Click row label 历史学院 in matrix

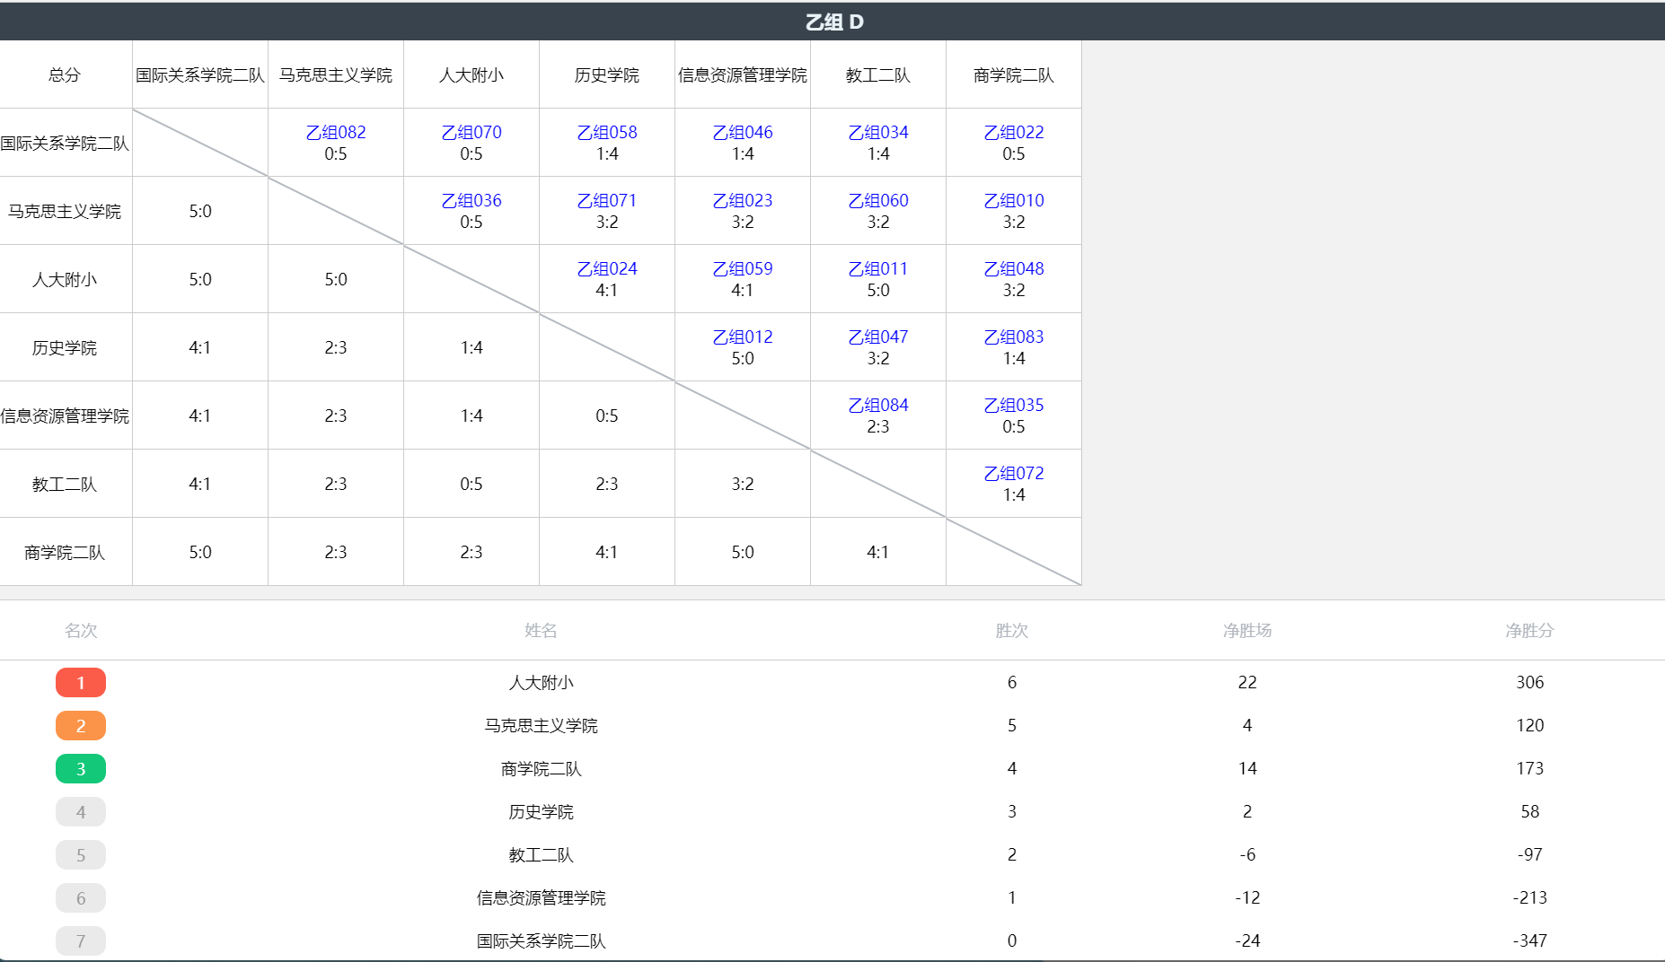tap(65, 347)
